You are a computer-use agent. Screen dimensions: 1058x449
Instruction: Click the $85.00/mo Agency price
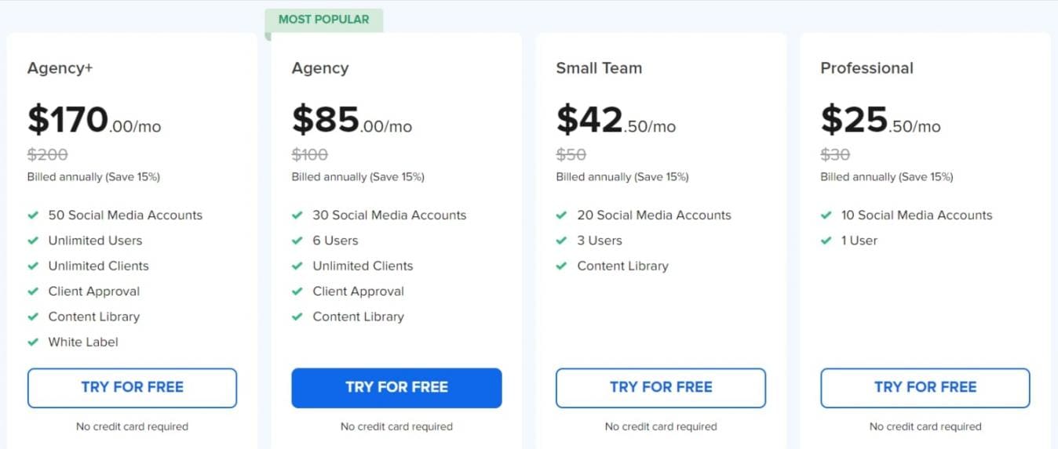tap(351, 121)
